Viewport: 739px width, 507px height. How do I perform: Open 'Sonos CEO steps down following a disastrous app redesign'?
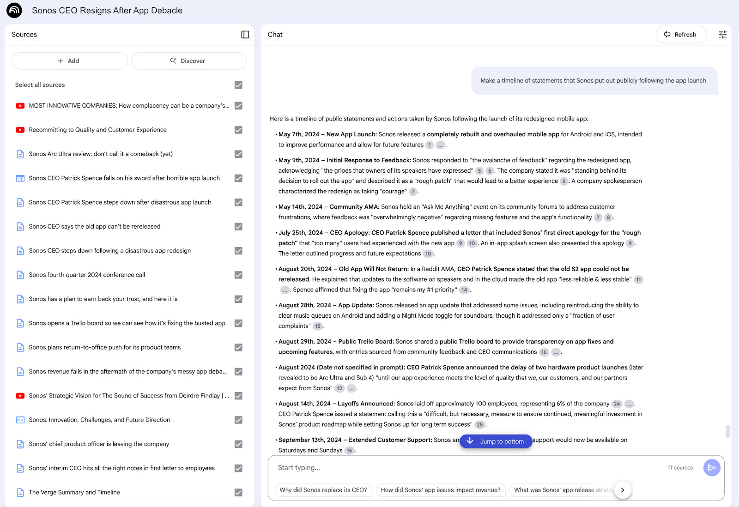[110, 251]
